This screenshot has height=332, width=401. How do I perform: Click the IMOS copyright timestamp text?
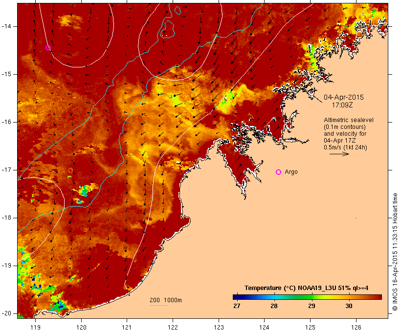[395, 252]
